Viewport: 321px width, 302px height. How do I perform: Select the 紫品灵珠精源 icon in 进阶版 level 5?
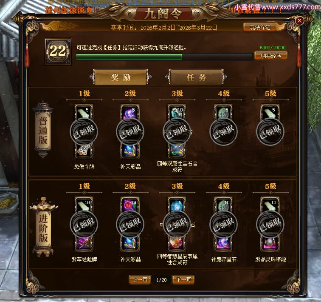[x=270, y=244]
